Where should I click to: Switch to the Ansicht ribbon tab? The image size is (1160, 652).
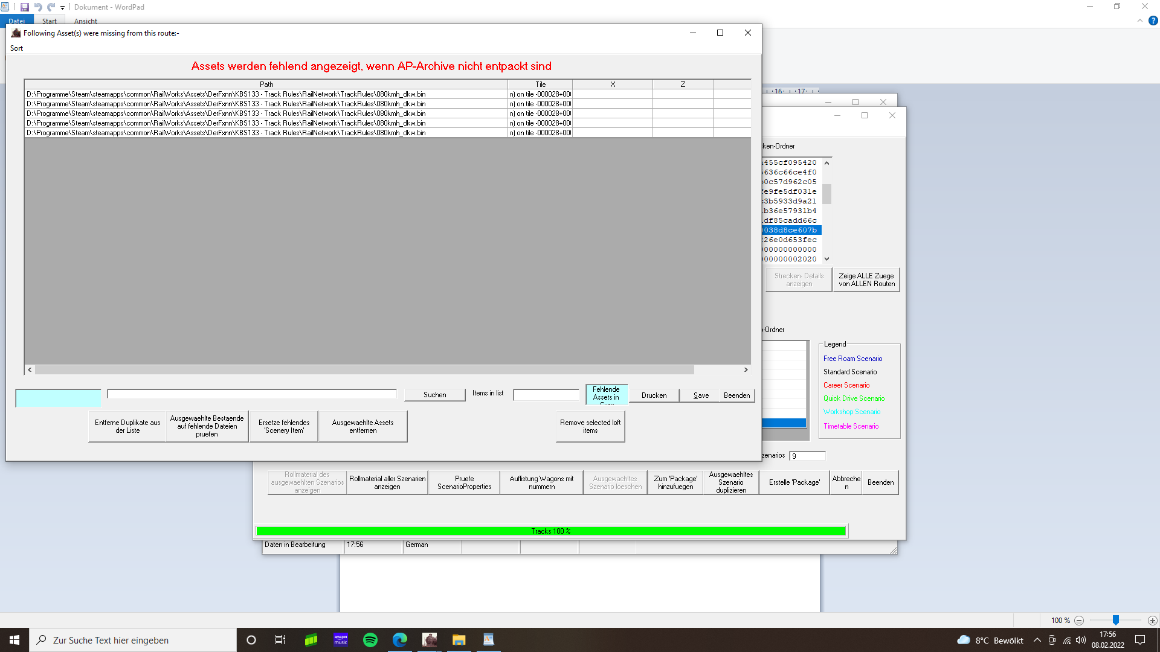point(85,21)
